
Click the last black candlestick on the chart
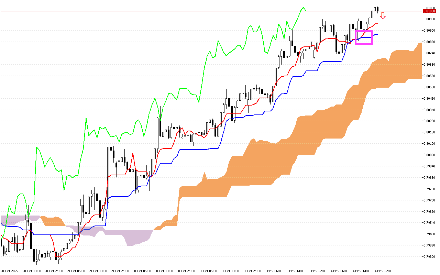(377, 9)
